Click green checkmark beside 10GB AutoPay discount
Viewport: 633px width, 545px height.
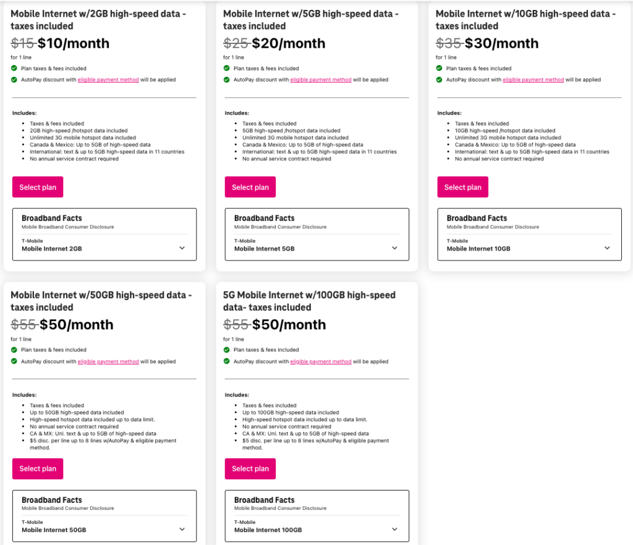(440, 80)
